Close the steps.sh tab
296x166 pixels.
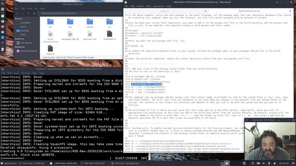point(205,11)
